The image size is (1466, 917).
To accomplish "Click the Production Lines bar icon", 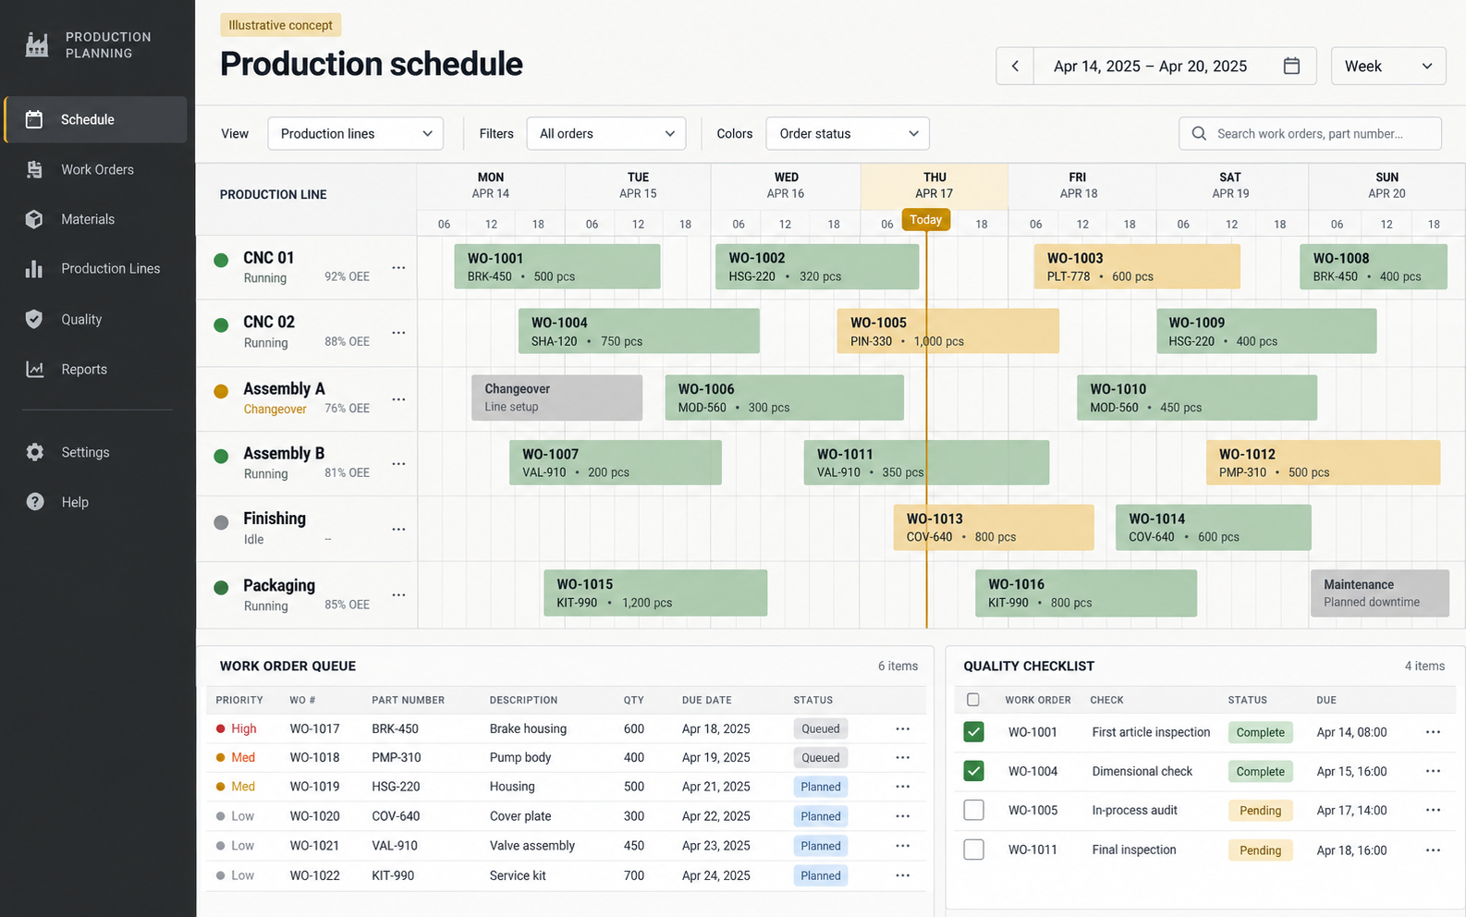I will tap(34, 268).
